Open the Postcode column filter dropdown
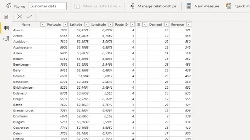The image size is (250, 140). (x=65, y=25)
